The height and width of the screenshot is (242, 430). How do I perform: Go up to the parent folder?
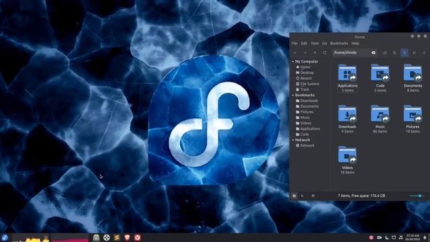pos(315,52)
